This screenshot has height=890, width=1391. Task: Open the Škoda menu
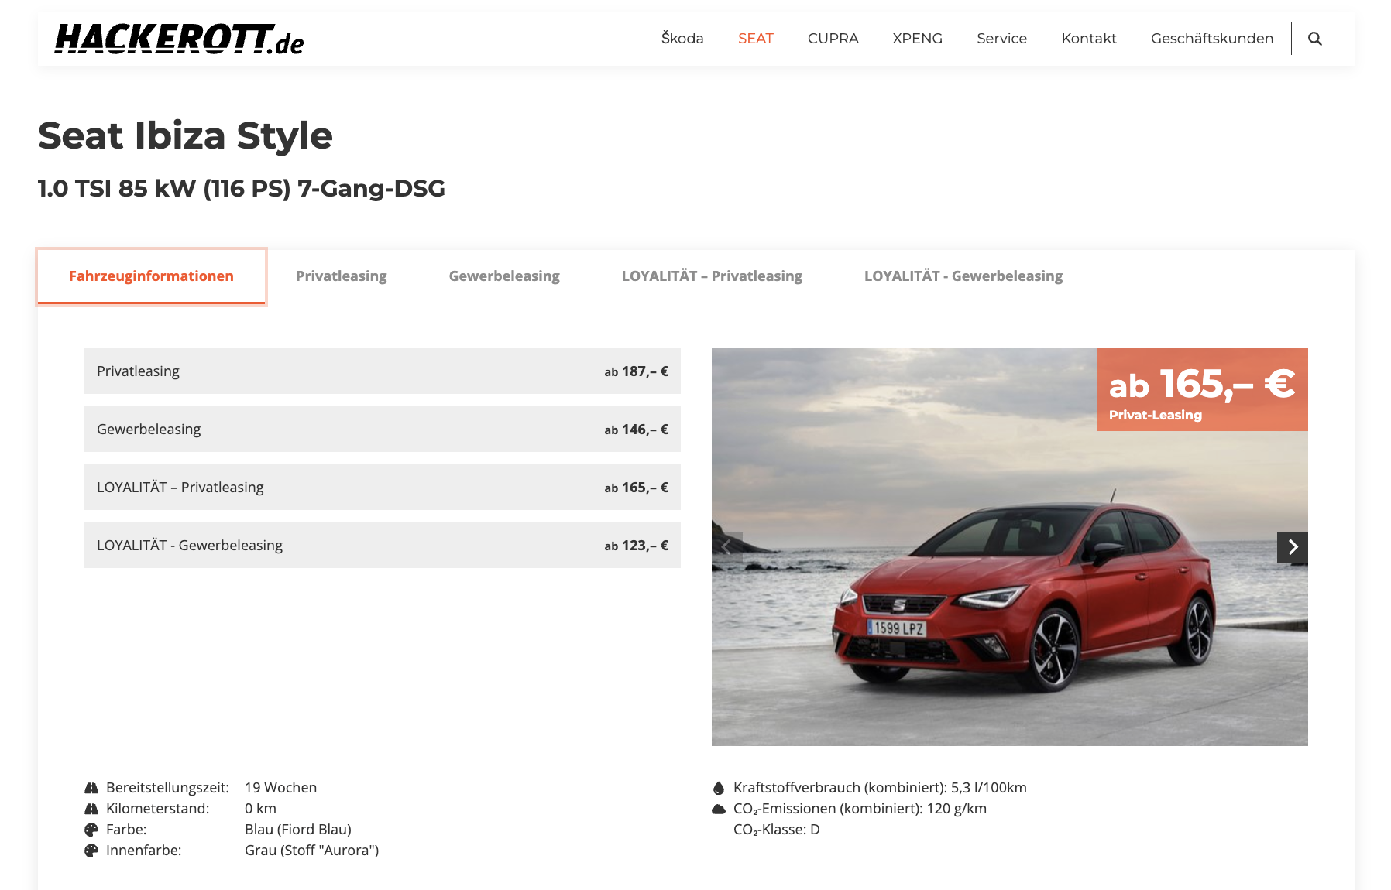(682, 39)
